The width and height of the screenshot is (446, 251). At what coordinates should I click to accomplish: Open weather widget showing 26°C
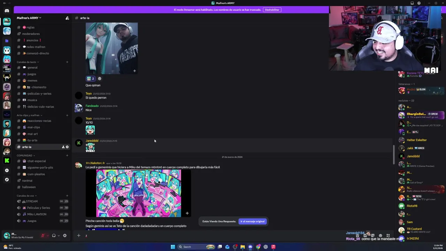[x=12, y=247]
